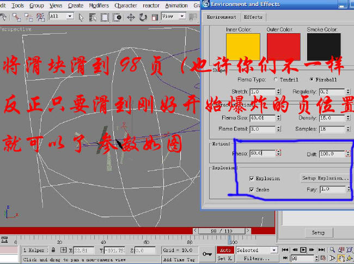
Task: Select the Field-of-View viewport tool
Action: point(332,257)
